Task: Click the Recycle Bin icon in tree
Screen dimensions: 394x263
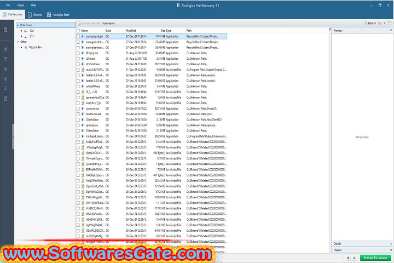Action: click(x=26, y=47)
